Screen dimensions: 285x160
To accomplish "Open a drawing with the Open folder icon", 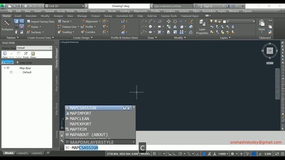I will coord(15,6).
